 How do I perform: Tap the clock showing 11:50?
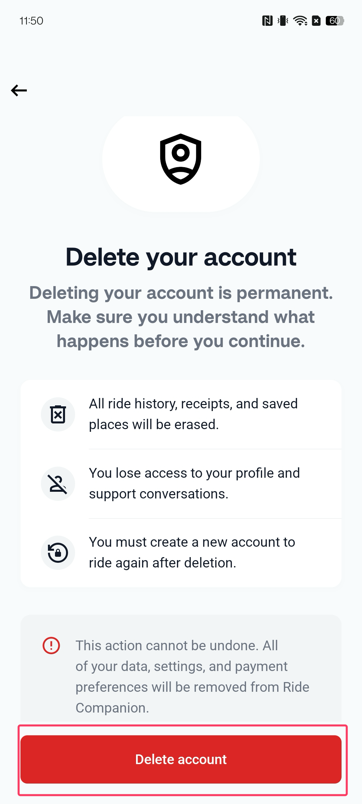point(31,21)
